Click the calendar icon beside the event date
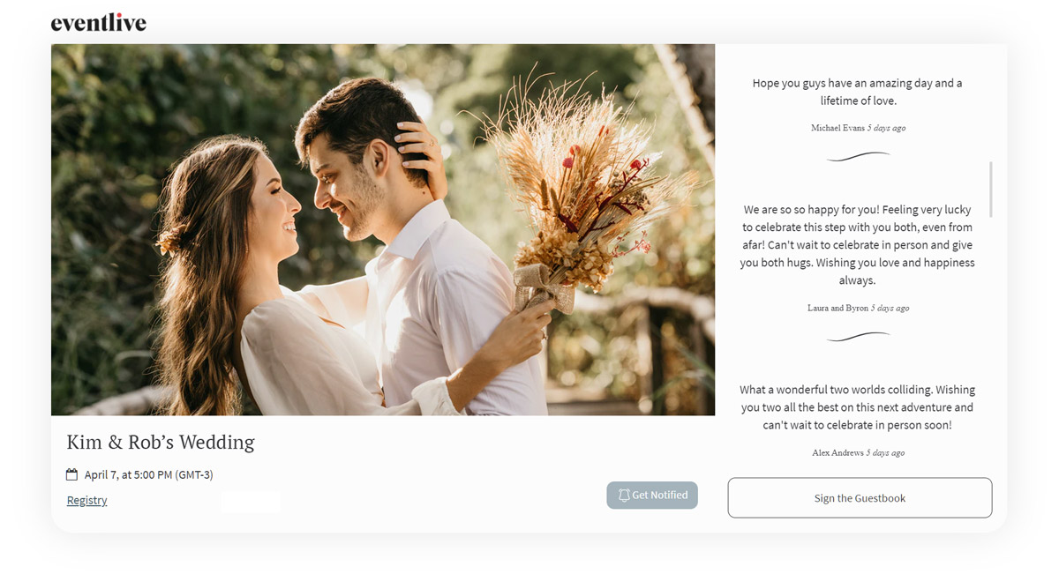Viewport: 1059px width, 574px height. click(x=72, y=474)
